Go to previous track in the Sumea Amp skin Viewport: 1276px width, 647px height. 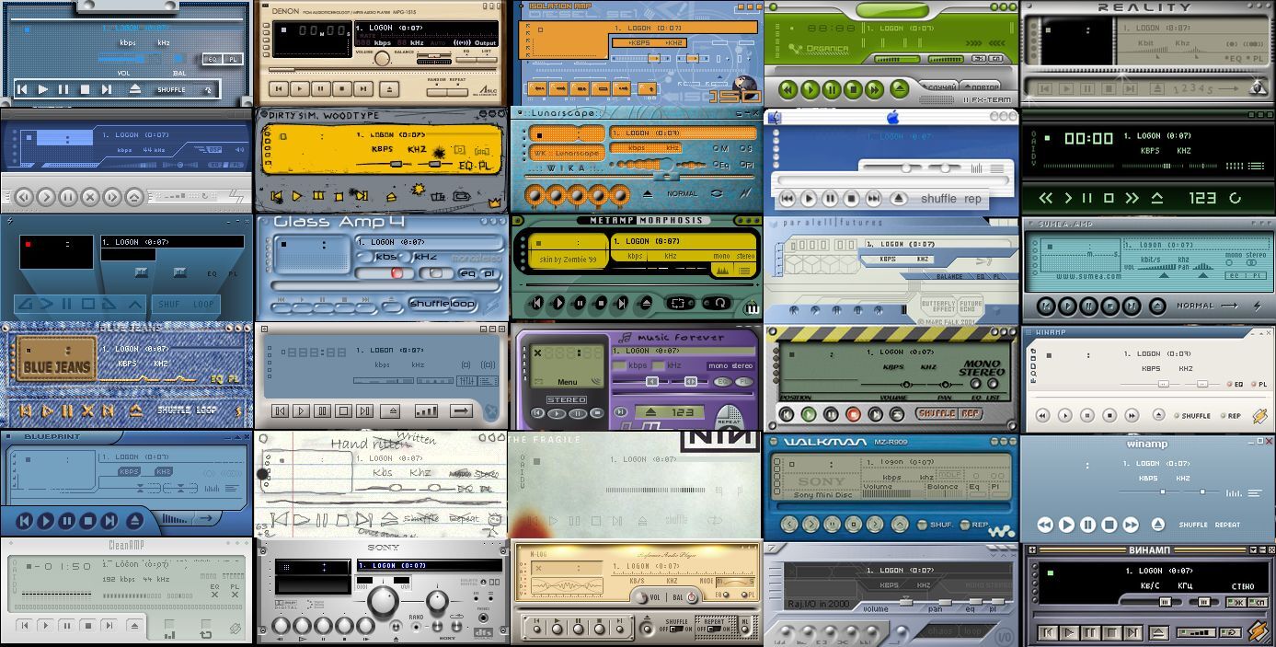[x=1046, y=306]
